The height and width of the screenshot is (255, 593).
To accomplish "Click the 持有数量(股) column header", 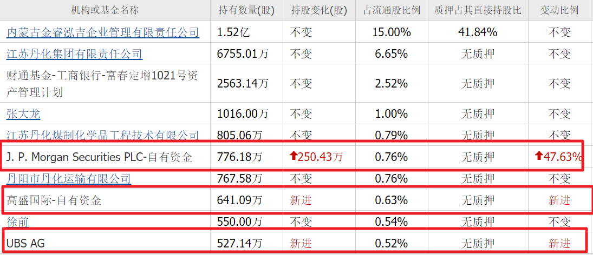I will 246,10.
